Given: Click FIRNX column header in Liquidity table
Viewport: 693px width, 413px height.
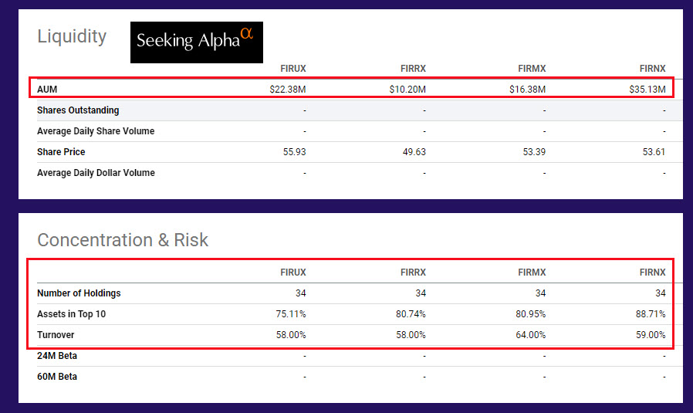Looking at the screenshot, I should tap(652, 69).
